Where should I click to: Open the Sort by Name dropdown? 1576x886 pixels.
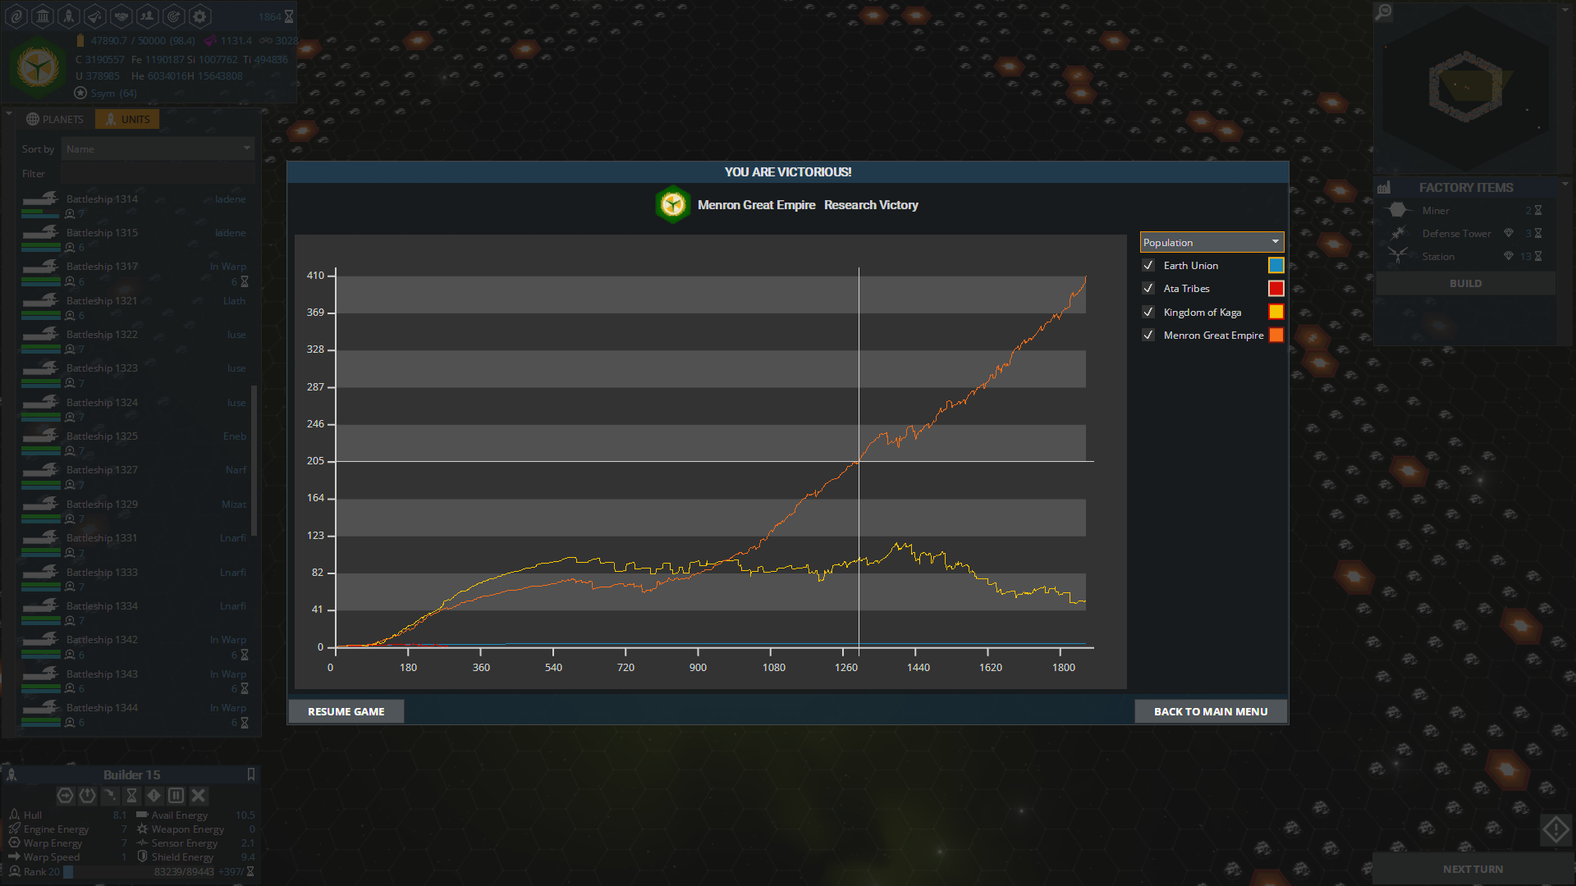158,149
